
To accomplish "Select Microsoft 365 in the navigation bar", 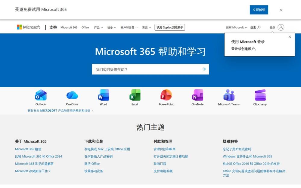I will point(69,27).
